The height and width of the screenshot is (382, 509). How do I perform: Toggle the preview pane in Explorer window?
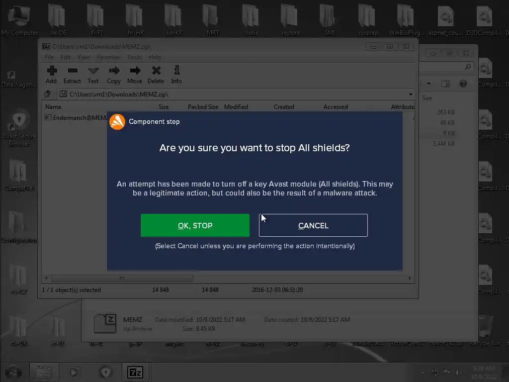(x=445, y=84)
